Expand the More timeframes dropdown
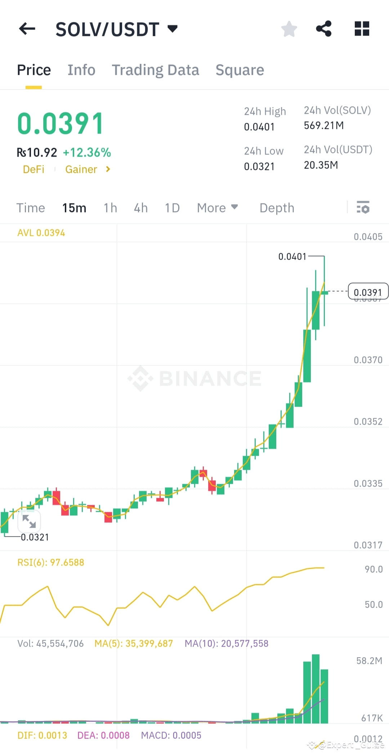The width and height of the screenshot is (389, 753). 217,208
